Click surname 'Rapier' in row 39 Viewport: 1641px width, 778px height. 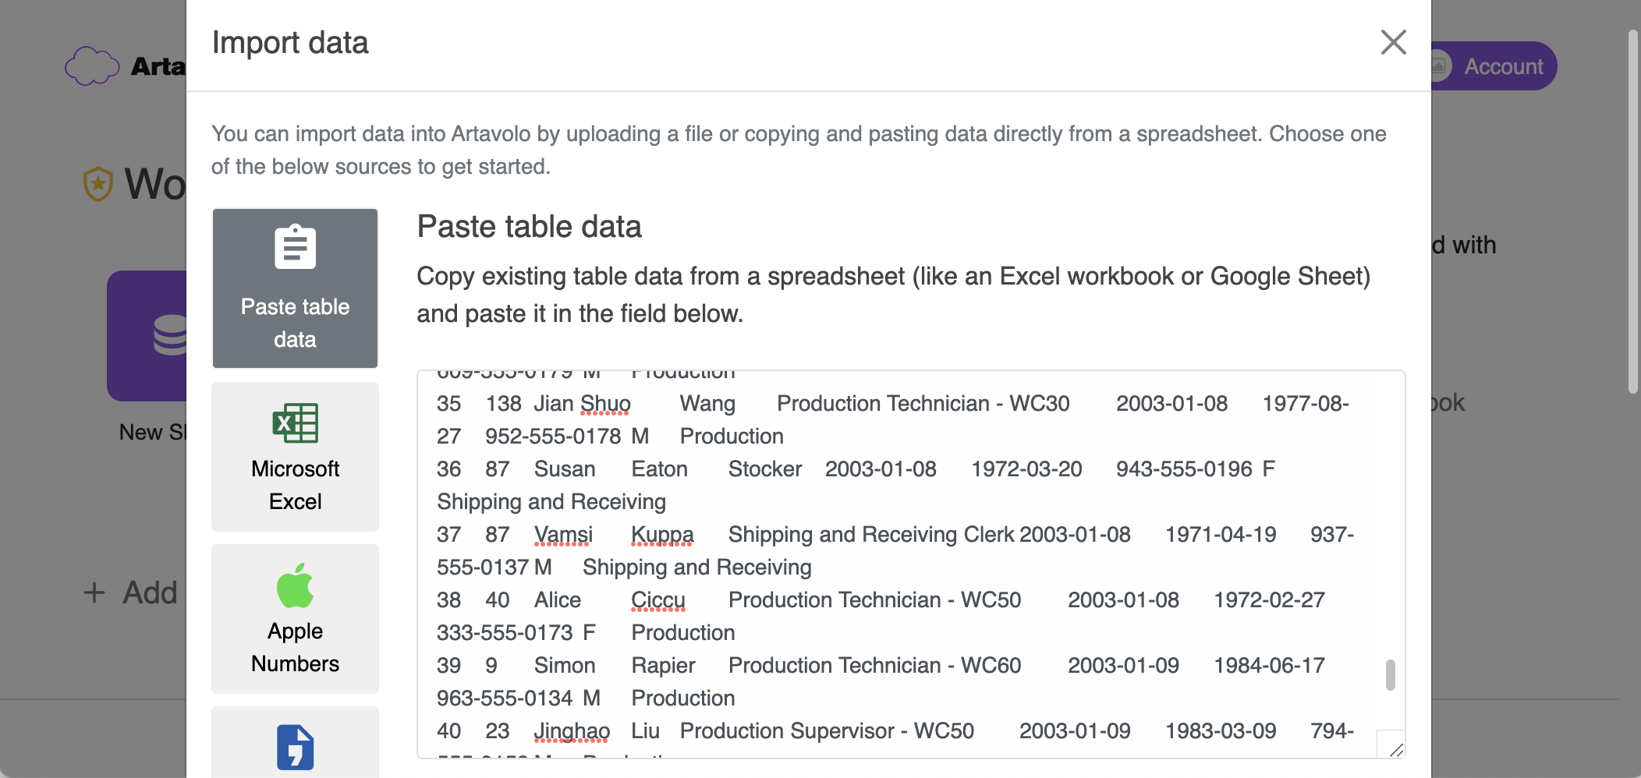point(663,666)
